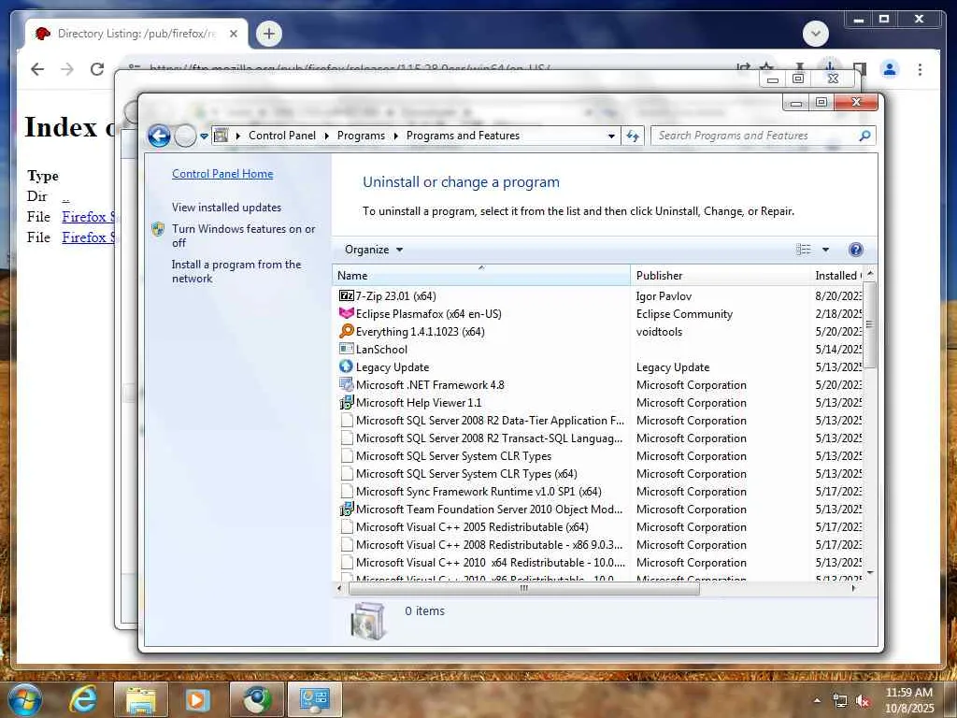957x718 pixels.
Task: Select Microsoft Visual C++ 2005 Redistributable (x64)
Action: coord(598,526)
